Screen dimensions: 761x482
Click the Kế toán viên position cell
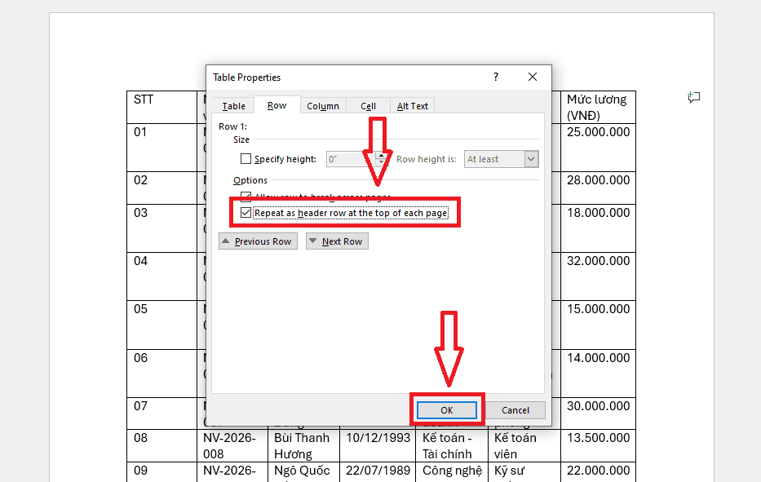click(524, 445)
